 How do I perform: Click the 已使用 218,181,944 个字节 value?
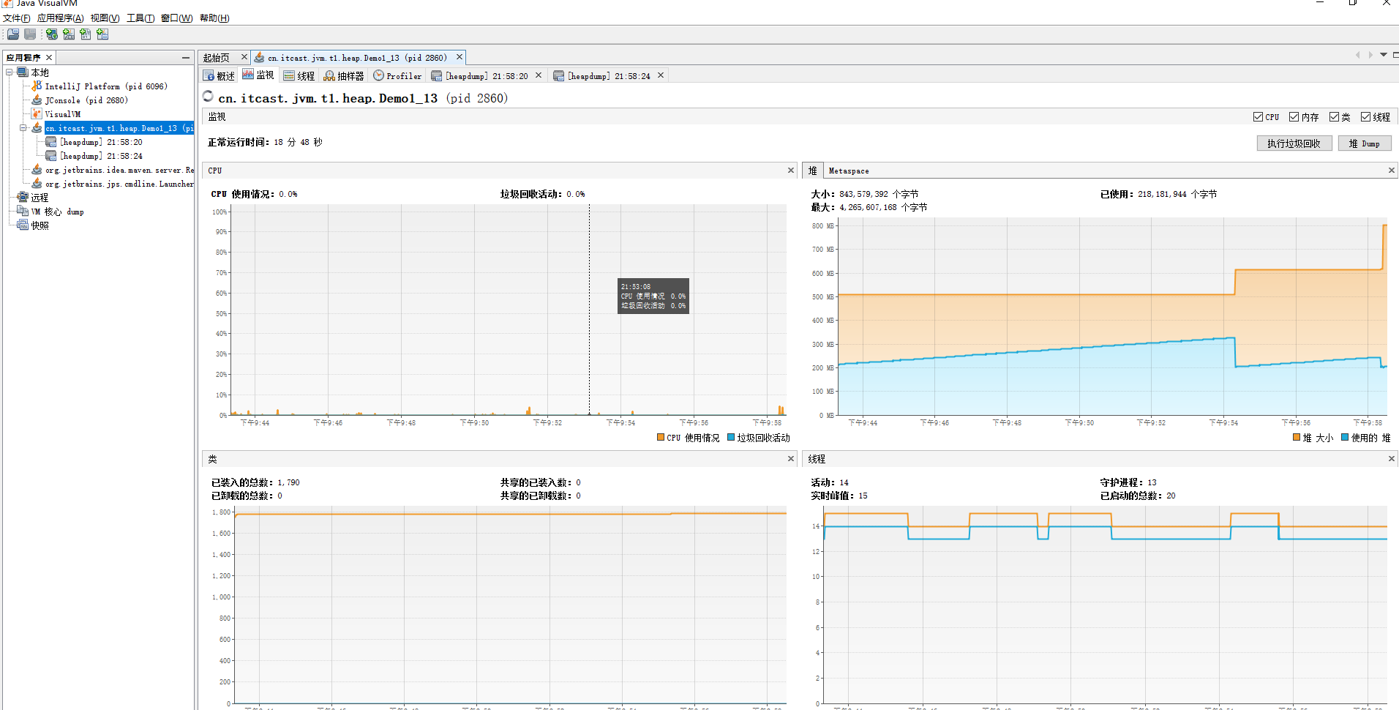[x=1177, y=194]
